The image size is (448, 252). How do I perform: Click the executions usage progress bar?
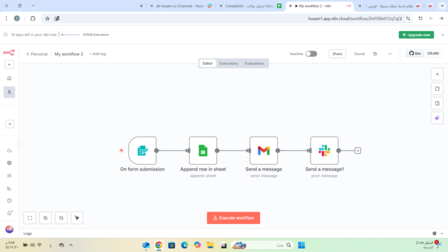(70, 35)
